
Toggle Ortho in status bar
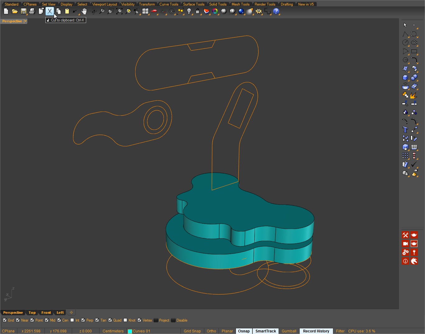click(211, 331)
